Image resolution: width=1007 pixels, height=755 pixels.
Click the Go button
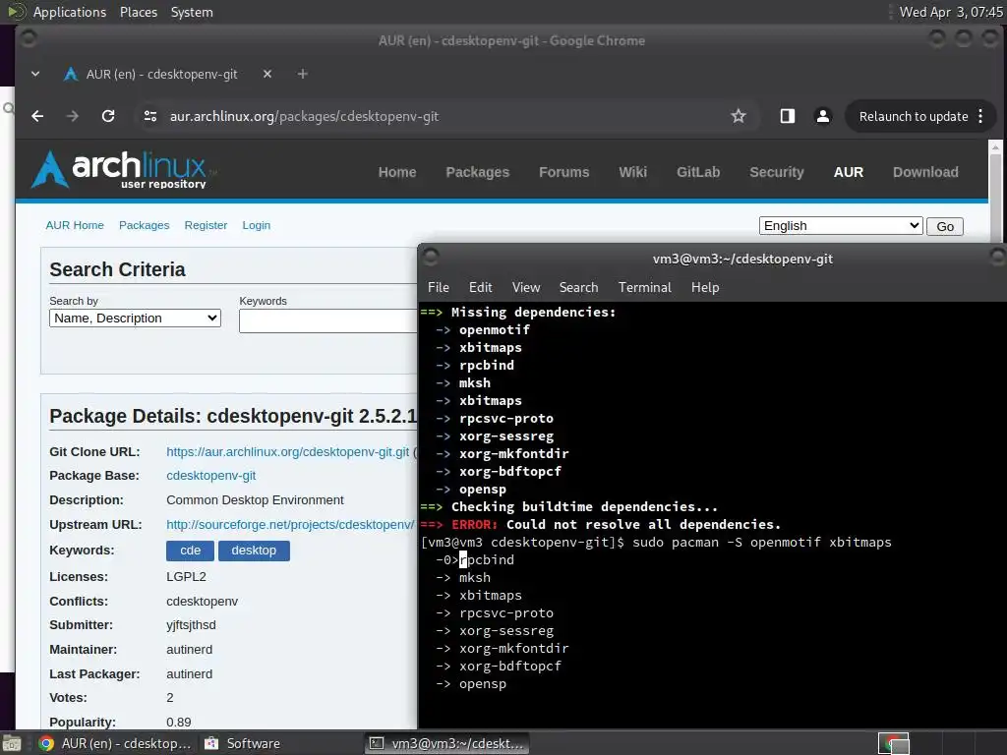tap(945, 227)
